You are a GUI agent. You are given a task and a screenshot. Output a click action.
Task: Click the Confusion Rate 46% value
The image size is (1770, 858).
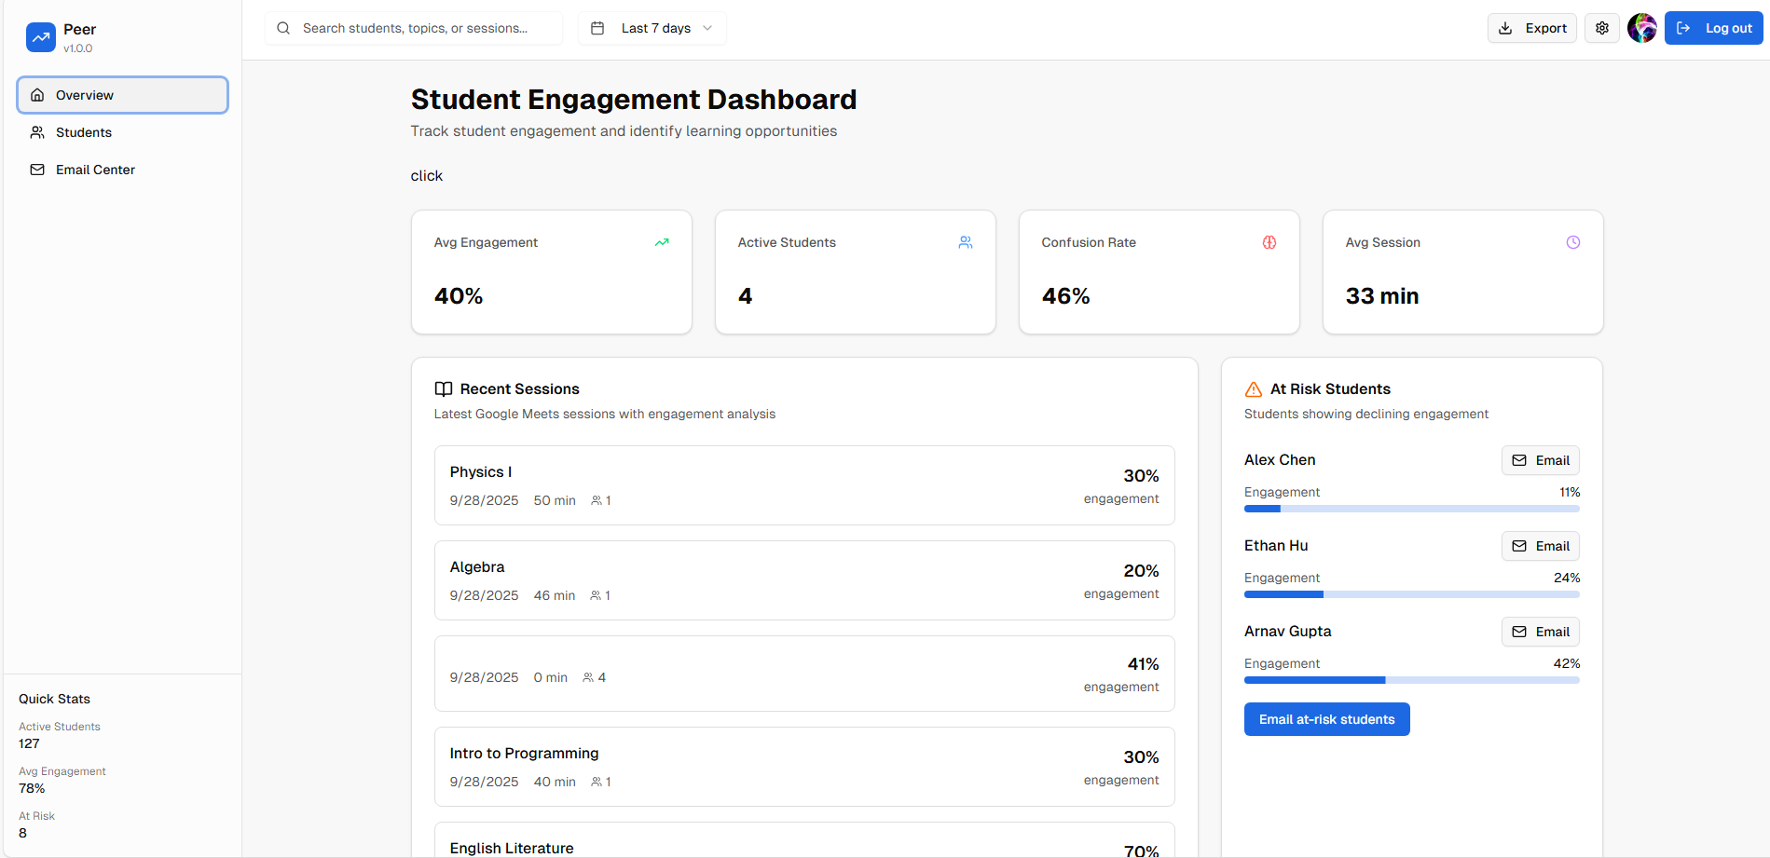point(1066,296)
